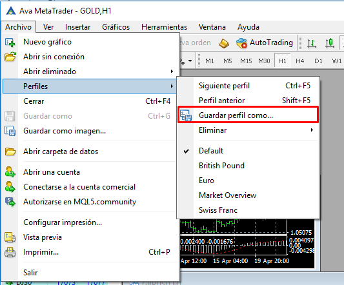The width and height of the screenshot is (344, 285).
Task: Choose Abrir carpeta de datos
Action: (90, 152)
